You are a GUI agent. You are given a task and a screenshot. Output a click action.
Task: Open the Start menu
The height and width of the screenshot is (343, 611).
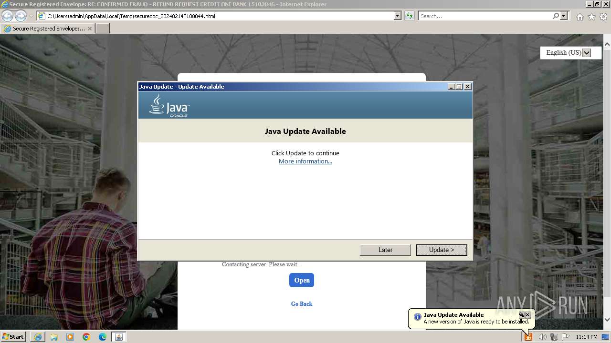point(13,337)
